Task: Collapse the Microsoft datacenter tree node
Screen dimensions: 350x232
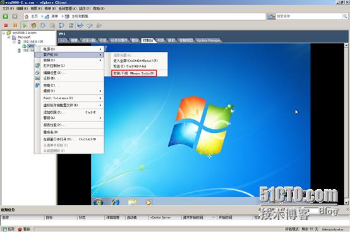Action: (9, 37)
